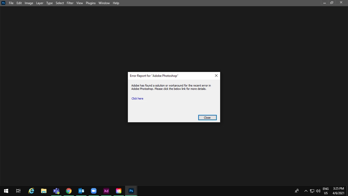348x196 pixels.
Task: Click the ENG US language indicator
Action: tap(326, 191)
